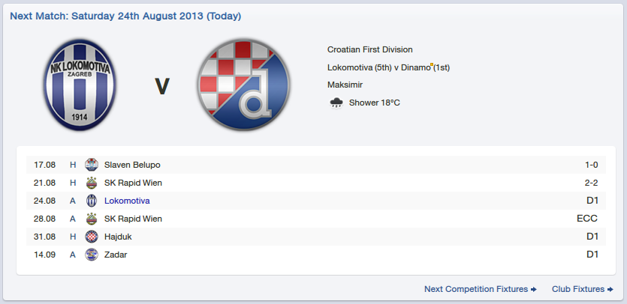This screenshot has width=627, height=304.
Task: Click the H venue marker for Hajduk
Action: (73, 237)
